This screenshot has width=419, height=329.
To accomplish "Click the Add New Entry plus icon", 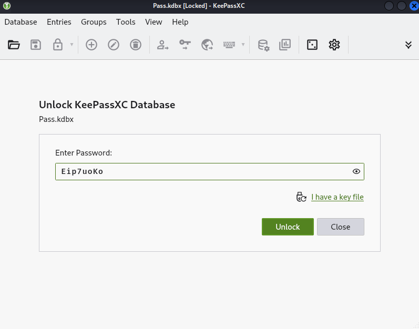I will (x=91, y=45).
